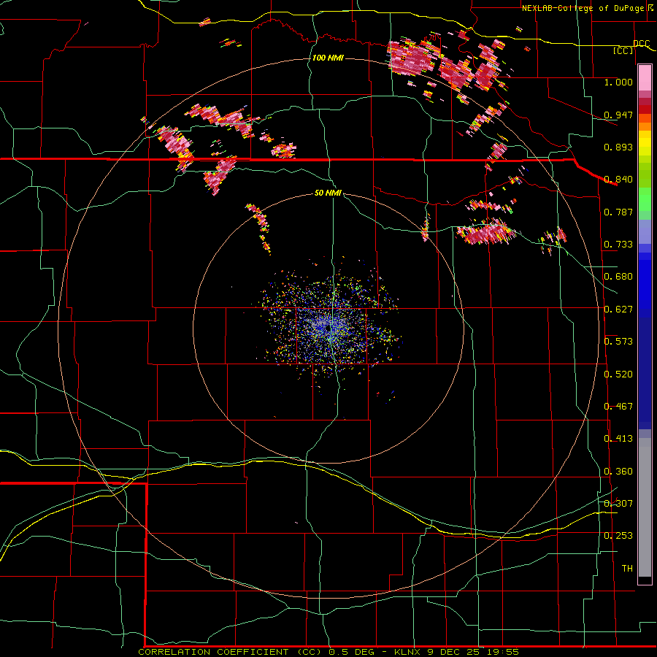Image resolution: width=657 pixels, height=657 pixels.
Task: Select the light pink top color bar segment
Action: pyautogui.click(x=645, y=78)
